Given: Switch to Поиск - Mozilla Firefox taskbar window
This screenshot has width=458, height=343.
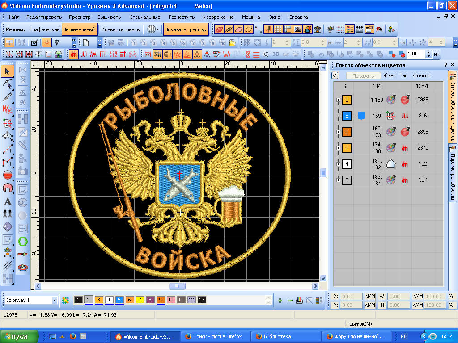Looking at the screenshot, I should (215, 336).
